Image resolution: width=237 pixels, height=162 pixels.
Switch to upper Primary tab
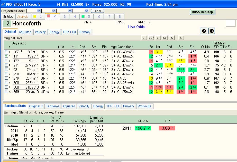click(x=85, y=32)
